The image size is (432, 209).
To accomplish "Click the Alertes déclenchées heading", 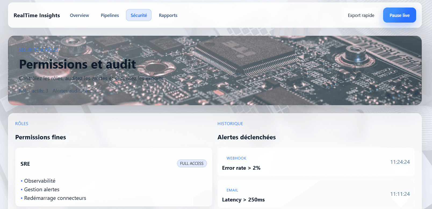I will pyautogui.click(x=247, y=137).
